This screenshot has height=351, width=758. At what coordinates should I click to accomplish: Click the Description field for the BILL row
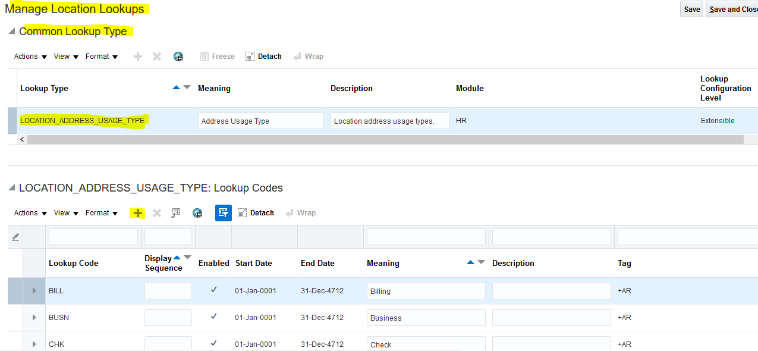tap(551, 290)
